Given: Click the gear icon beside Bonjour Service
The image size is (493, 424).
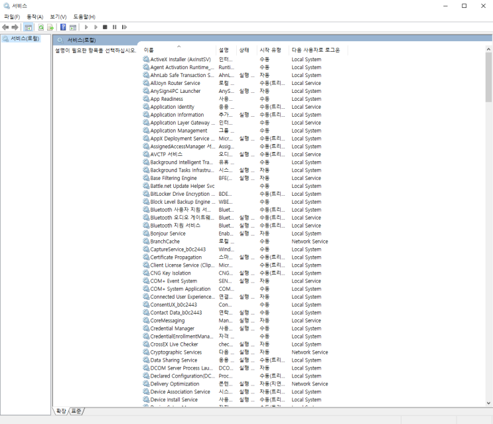Looking at the screenshot, I should pyautogui.click(x=146, y=233).
